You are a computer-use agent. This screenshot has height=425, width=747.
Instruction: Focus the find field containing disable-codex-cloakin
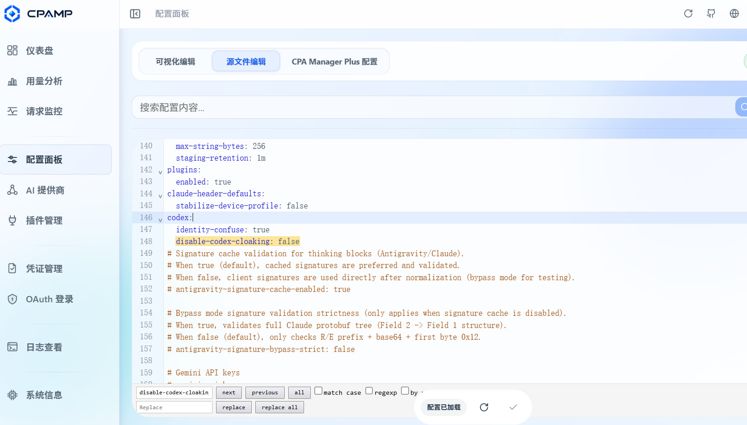(x=174, y=393)
